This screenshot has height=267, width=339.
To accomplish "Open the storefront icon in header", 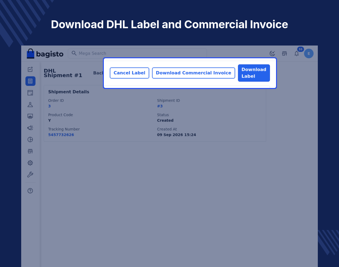I will 285,53.
